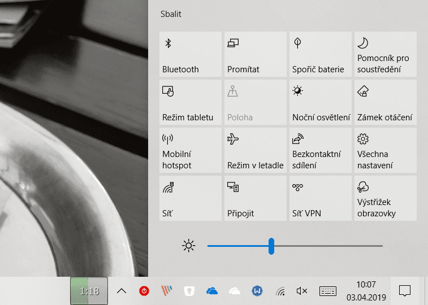The height and width of the screenshot is (305, 428).
Task: Click the greyed-out Poloha location tile
Action: coord(255,102)
